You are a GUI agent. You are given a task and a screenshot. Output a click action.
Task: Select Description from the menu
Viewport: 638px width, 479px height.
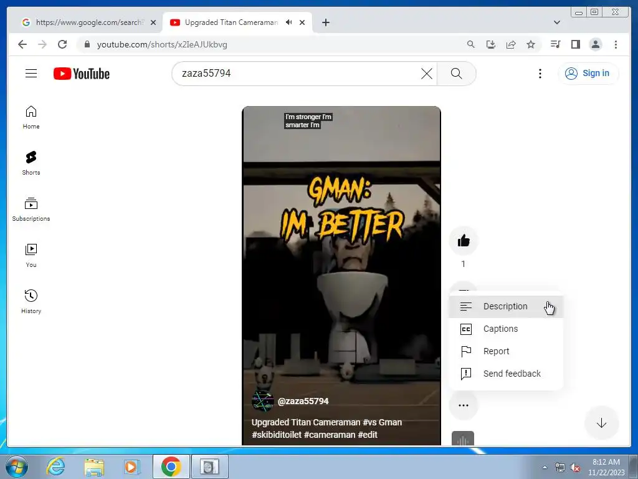(506, 306)
